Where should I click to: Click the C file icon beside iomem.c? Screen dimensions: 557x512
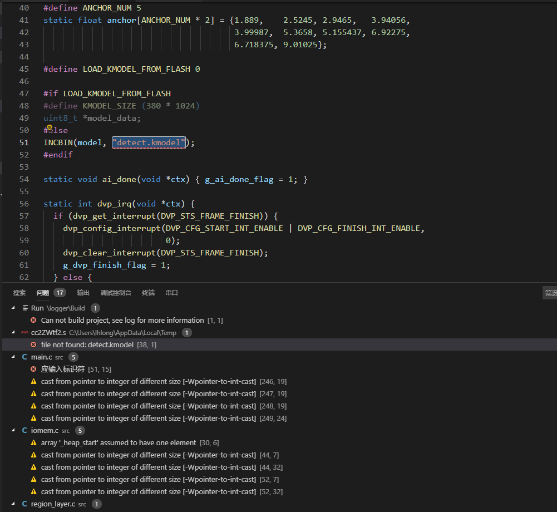tap(24, 430)
